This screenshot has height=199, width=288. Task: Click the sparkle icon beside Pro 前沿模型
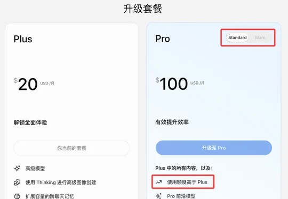(159, 196)
